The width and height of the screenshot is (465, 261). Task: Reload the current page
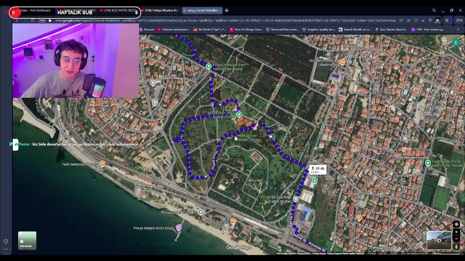tap(33, 20)
